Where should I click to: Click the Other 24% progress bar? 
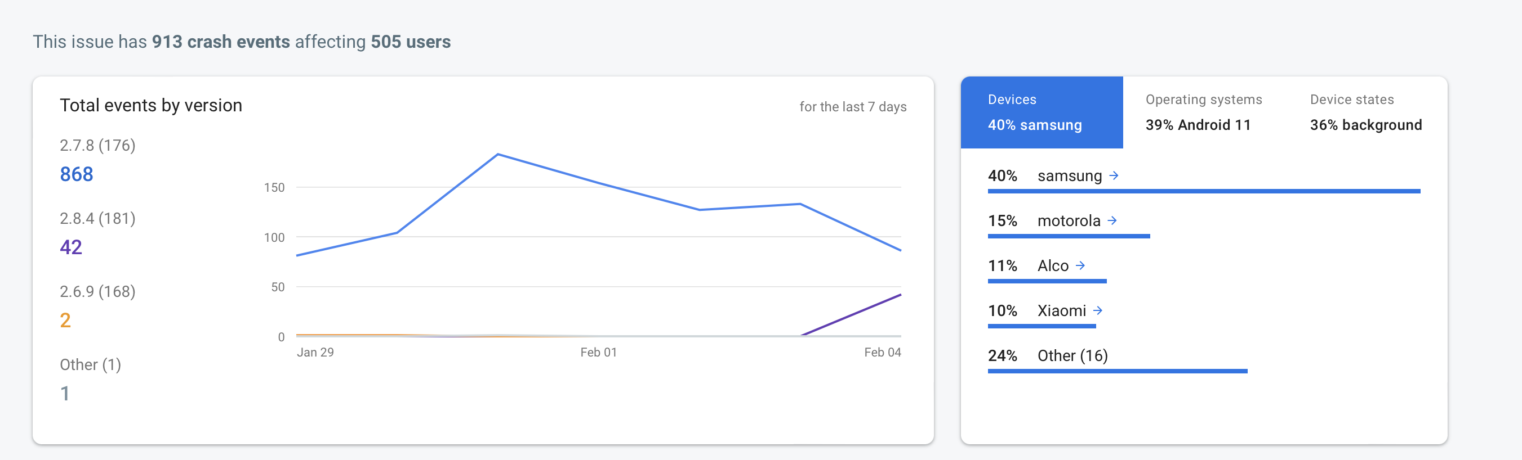pos(1116,371)
